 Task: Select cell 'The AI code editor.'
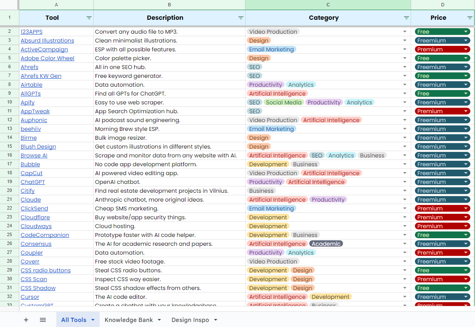[x=169, y=297]
